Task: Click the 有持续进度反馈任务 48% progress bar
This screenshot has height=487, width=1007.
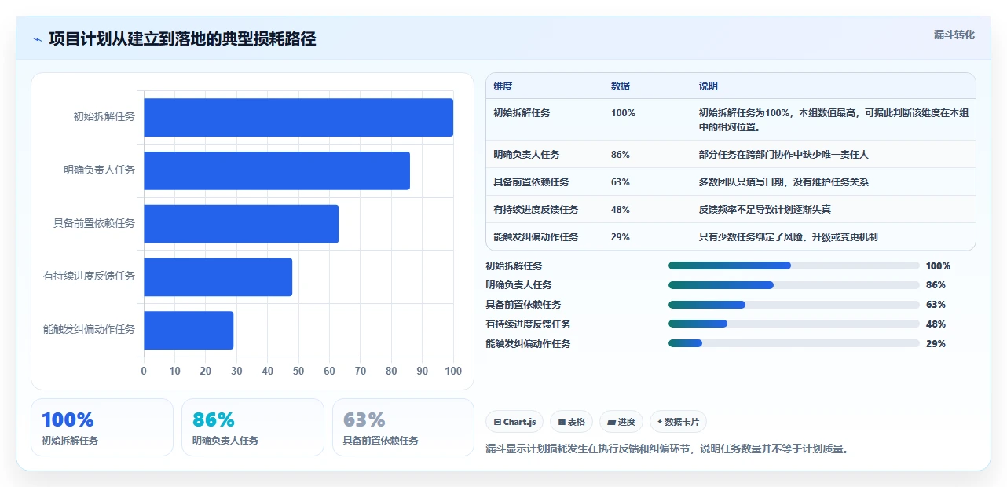Action: click(x=793, y=324)
